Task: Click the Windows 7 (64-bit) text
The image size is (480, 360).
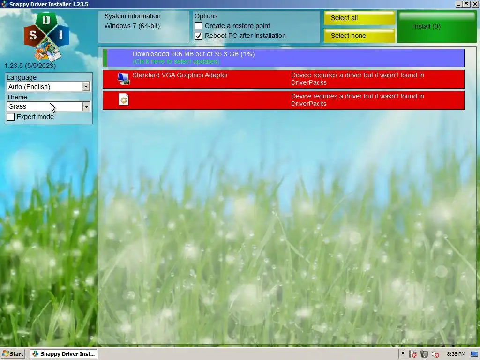Action: [132, 26]
